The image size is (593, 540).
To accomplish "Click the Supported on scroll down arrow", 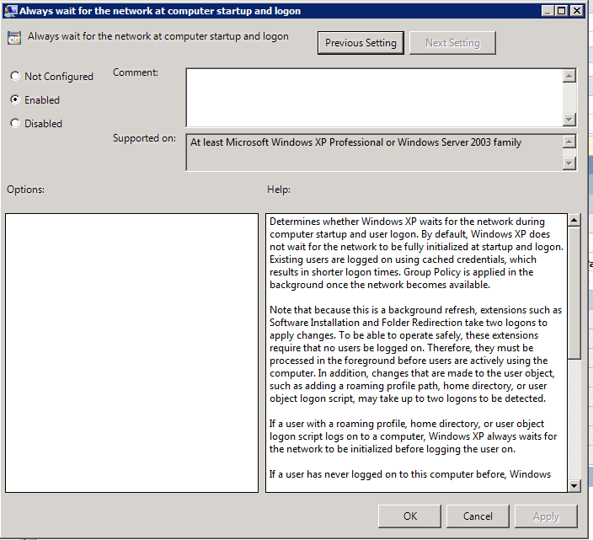I will click(x=569, y=163).
